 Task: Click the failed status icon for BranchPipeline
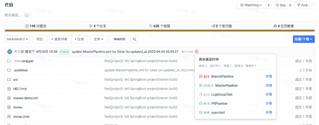pyautogui.click(x=201, y=76)
